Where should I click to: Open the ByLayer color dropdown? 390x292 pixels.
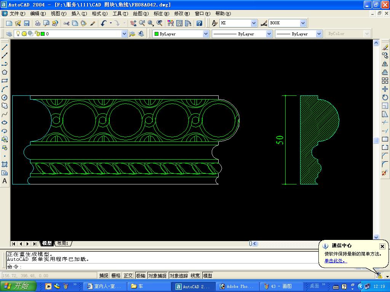click(205, 34)
